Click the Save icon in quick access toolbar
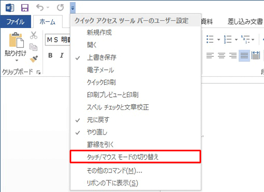 pos(25,8)
